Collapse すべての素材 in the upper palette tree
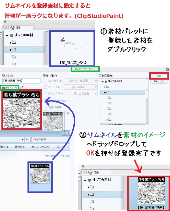 (7, 36)
